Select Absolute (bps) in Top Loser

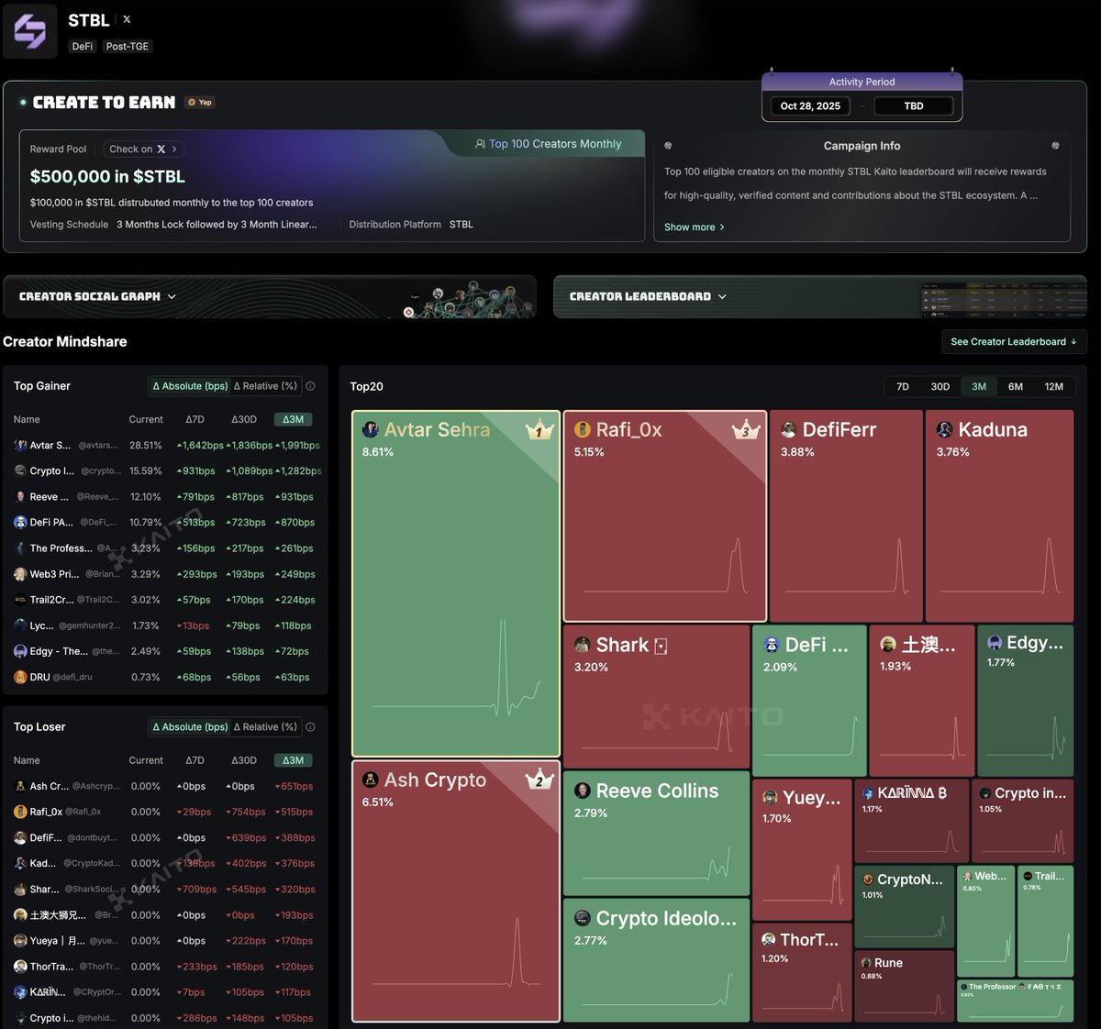(190, 727)
